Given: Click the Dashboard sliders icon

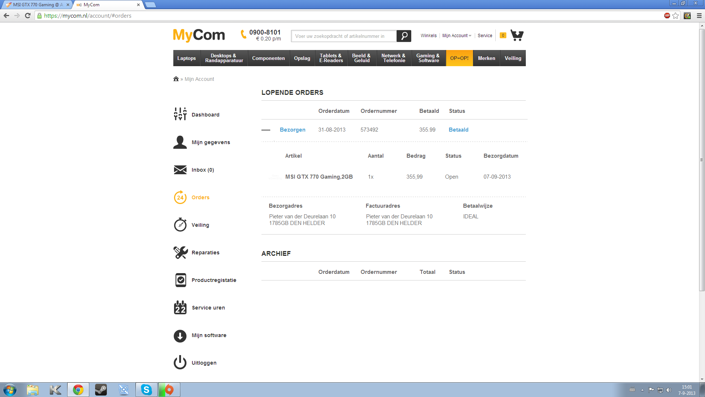Looking at the screenshot, I should pyautogui.click(x=180, y=114).
